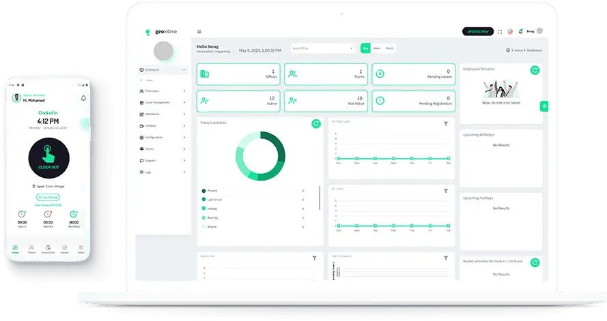
Task: Click the statistics legend scrollbar
Action: pyautogui.click(x=320, y=198)
